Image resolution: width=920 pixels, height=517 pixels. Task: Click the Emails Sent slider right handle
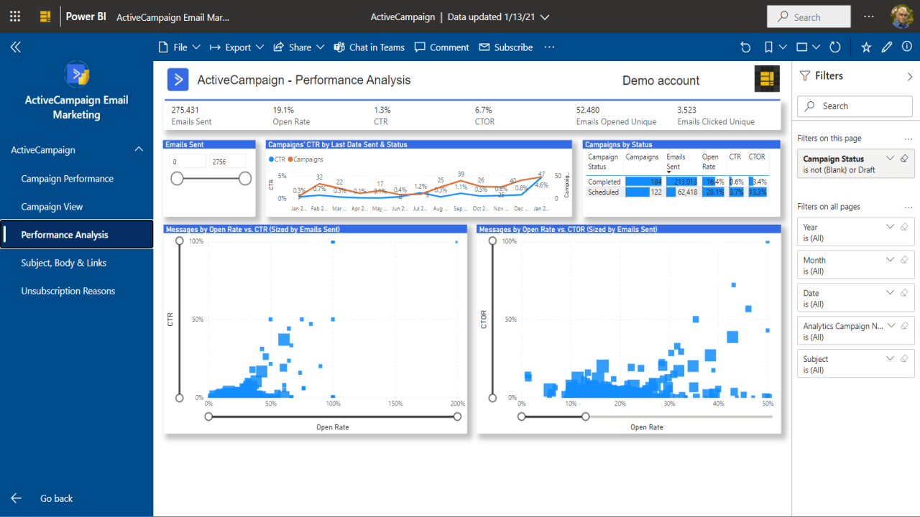245,178
